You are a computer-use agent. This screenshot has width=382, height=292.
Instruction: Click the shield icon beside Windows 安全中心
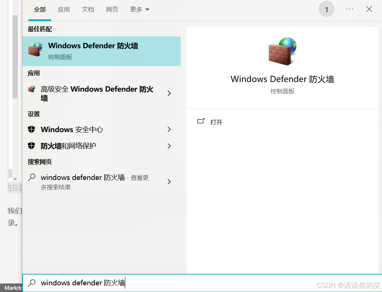[x=31, y=129]
